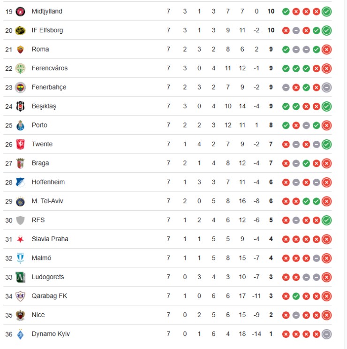Click the Fenerbahçe club crest
The height and width of the screenshot is (349, 347).
tap(20, 87)
